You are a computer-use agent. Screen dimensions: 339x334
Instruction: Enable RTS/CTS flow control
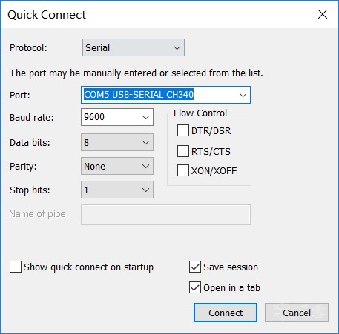point(183,151)
